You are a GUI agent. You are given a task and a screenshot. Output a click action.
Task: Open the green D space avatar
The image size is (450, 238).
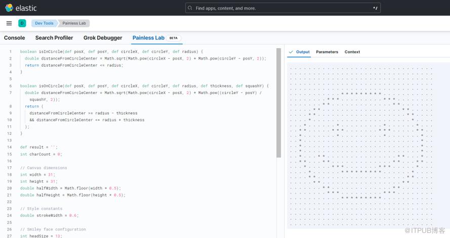point(22,23)
